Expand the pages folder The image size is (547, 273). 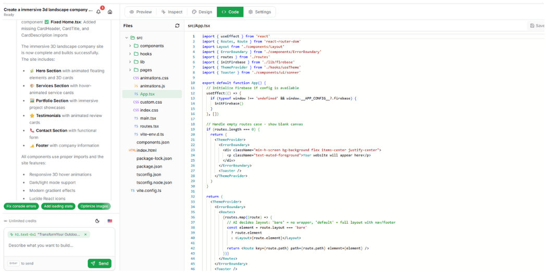tap(130, 70)
